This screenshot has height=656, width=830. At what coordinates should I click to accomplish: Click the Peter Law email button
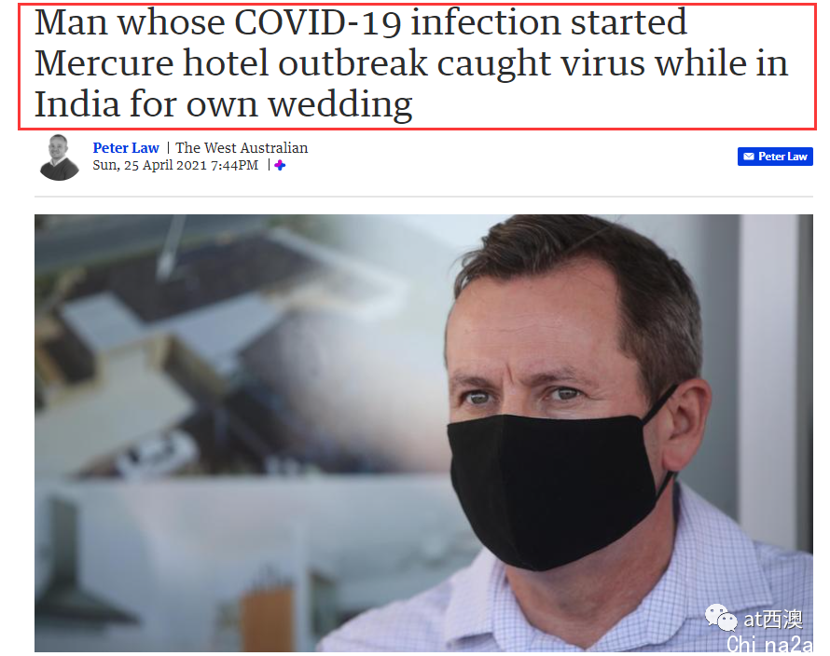[775, 157]
